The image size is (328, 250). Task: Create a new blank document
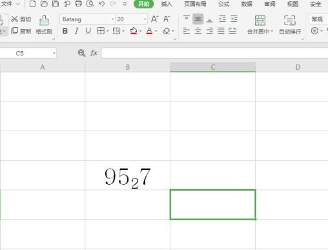pyautogui.click(x=32, y=4)
